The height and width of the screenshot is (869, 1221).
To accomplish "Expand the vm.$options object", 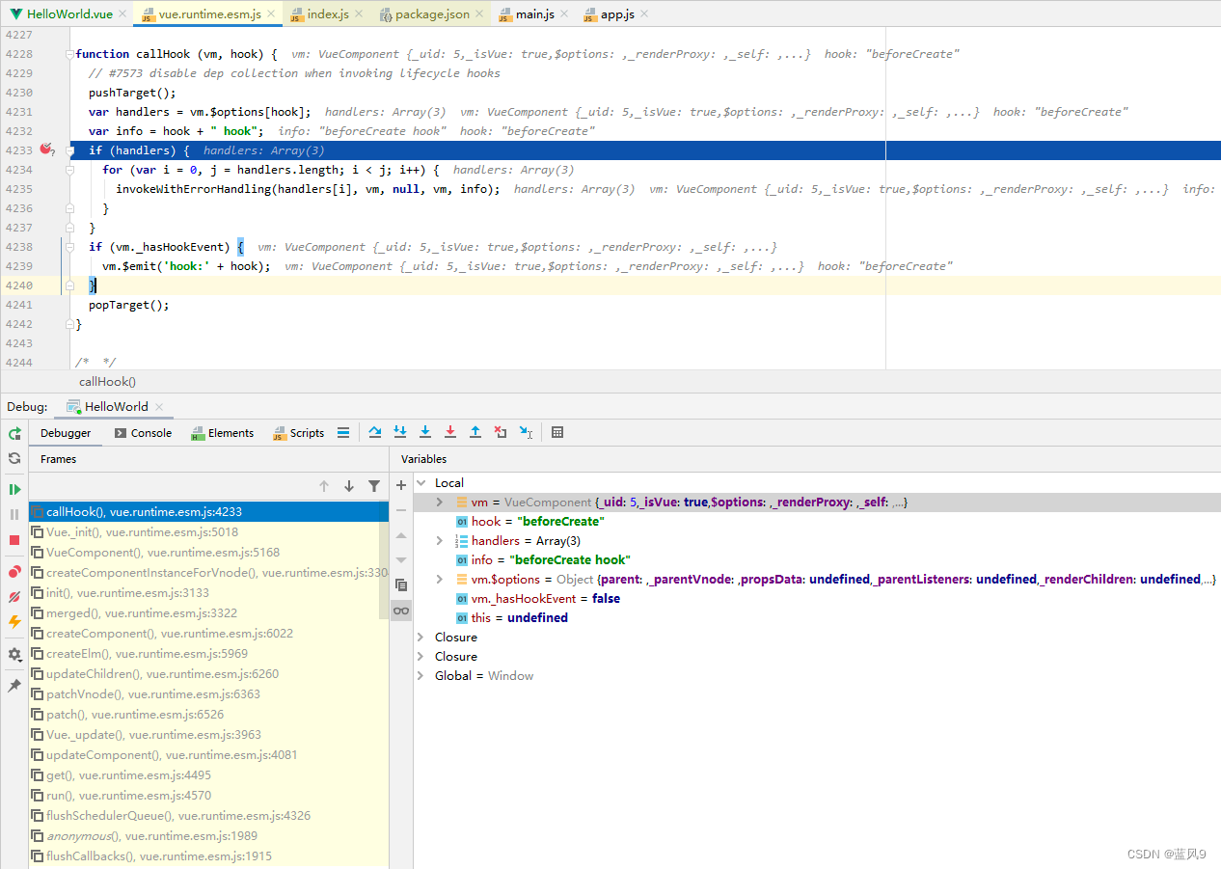I will [x=439, y=579].
